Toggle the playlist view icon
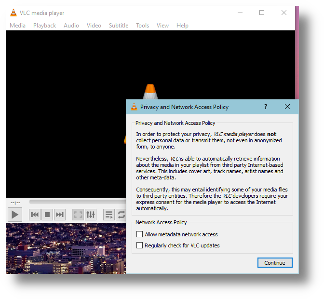 pyautogui.click(x=109, y=215)
